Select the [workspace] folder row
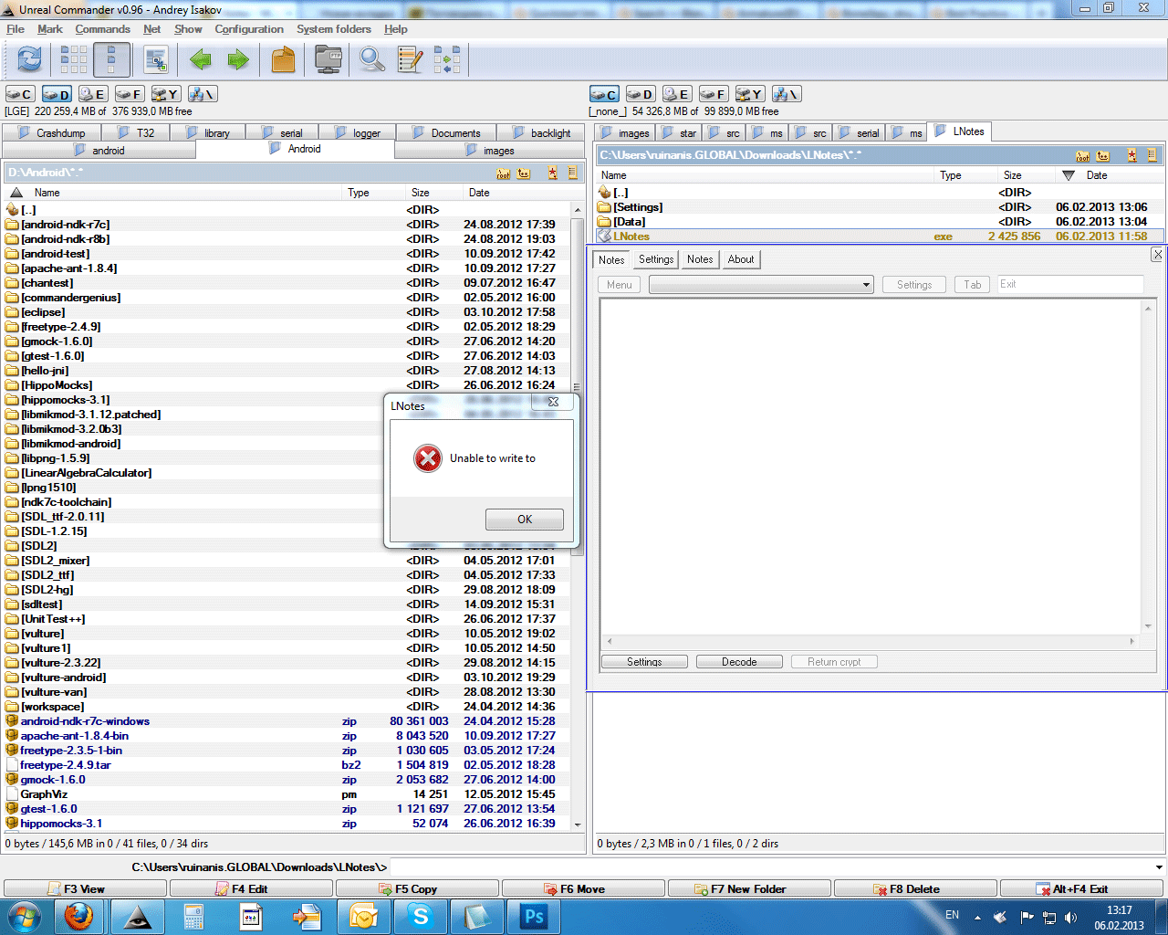The width and height of the screenshot is (1168, 935). (x=287, y=707)
